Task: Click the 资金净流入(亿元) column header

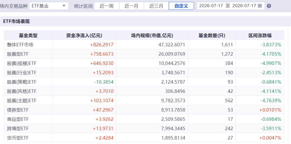Action: click(x=84, y=35)
